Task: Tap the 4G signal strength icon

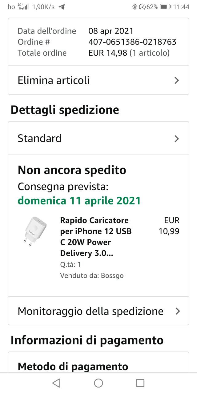Action: [24, 7]
